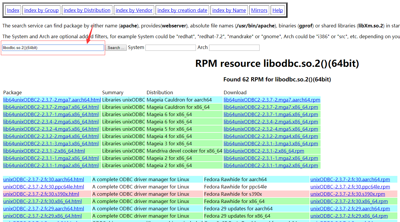Visit the Mirrors page

point(259,10)
